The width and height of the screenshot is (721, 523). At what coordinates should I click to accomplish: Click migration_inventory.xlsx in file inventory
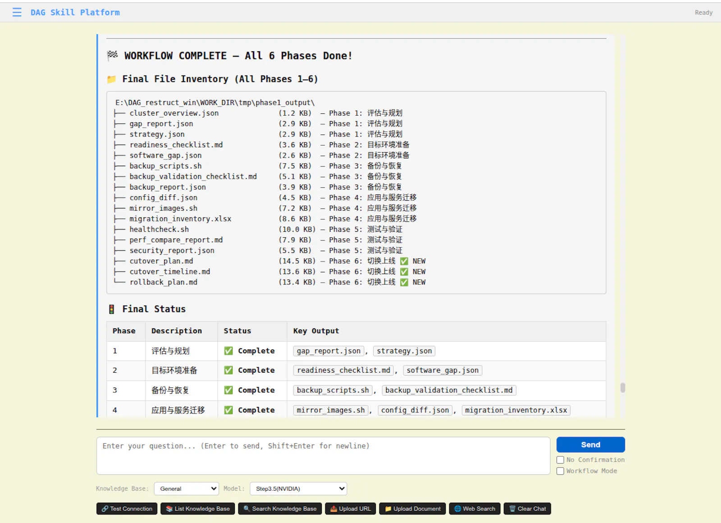click(180, 219)
